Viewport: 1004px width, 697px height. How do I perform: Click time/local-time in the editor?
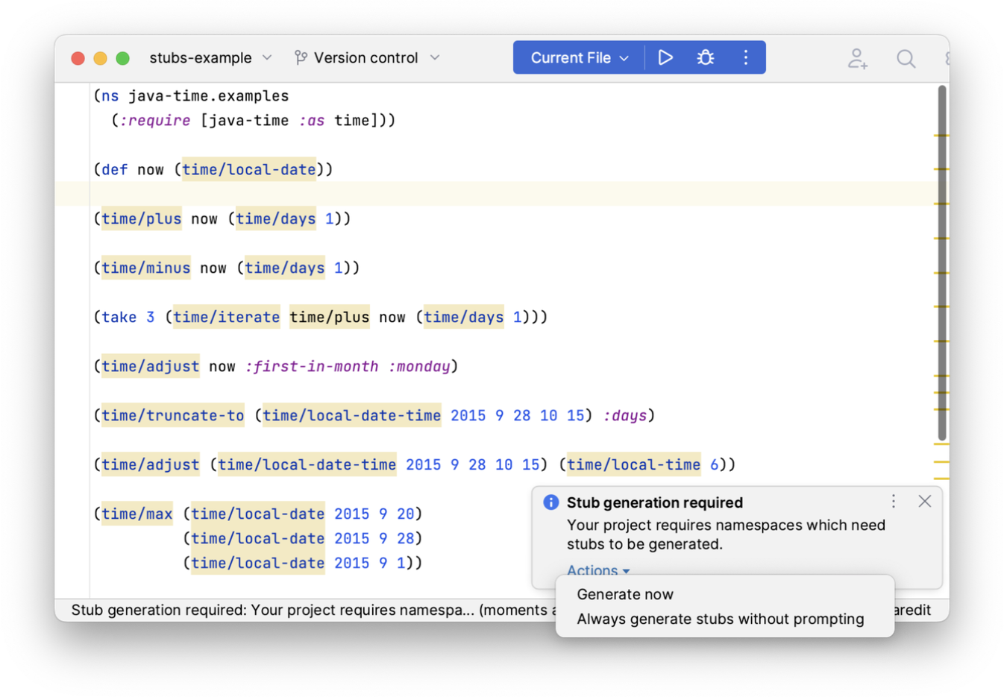(634, 464)
